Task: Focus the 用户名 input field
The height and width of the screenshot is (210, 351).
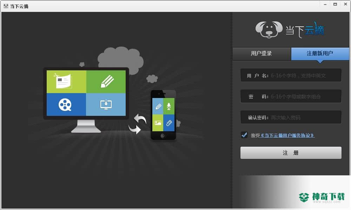Action: pos(291,76)
